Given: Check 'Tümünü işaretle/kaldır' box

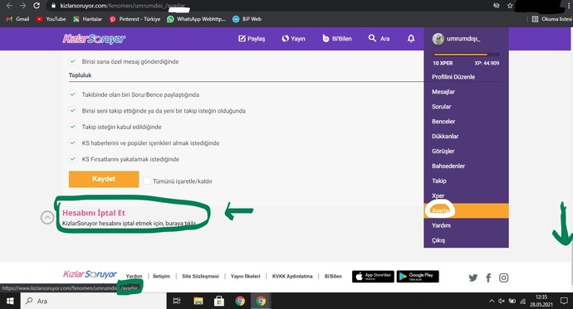Looking at the screenshot, I should 146,181.
